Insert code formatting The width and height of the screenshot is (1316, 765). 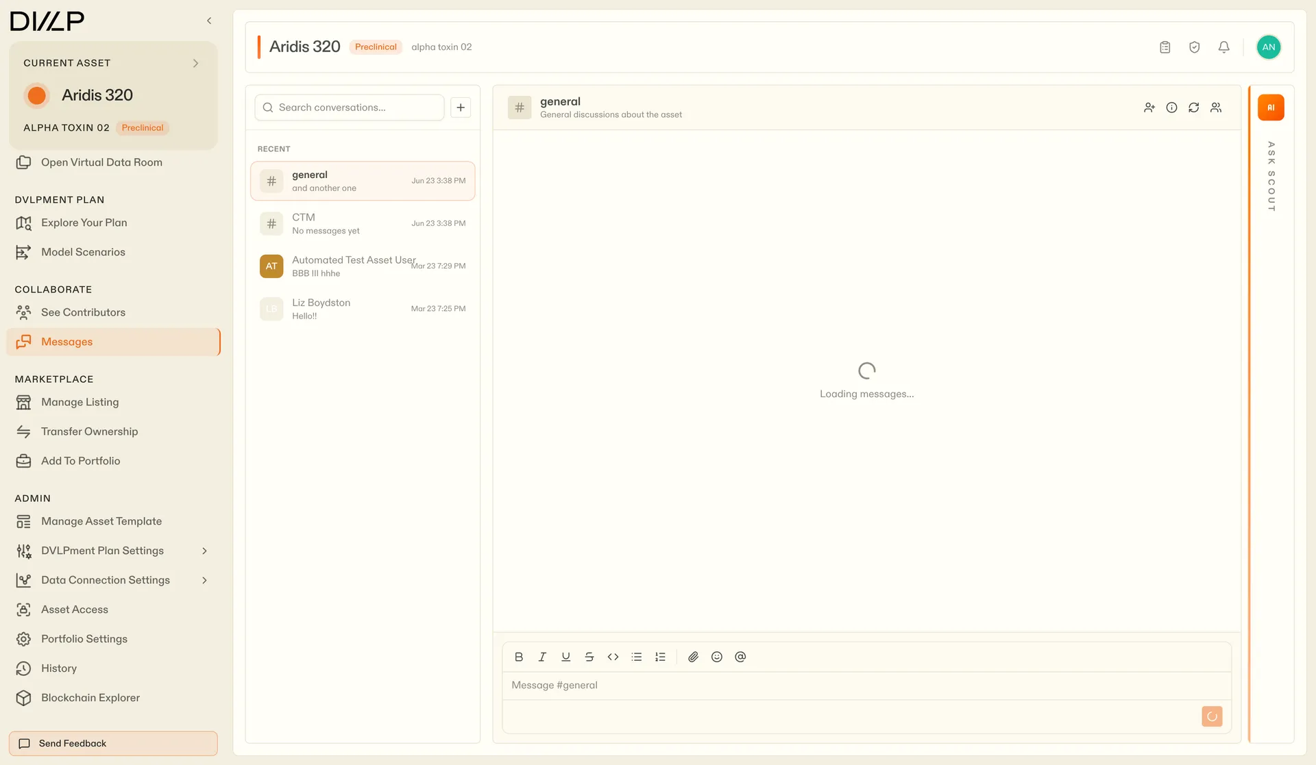(x=613, y=657)
